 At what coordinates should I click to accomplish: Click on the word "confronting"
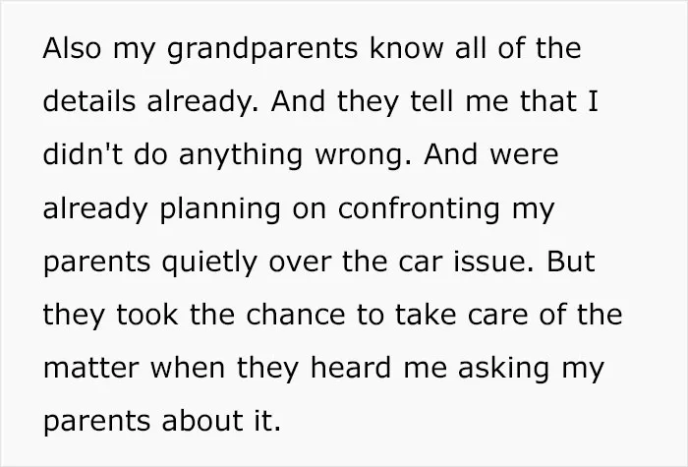coord(419,209)
